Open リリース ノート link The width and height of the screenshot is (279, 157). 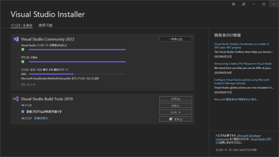point(28,85)
